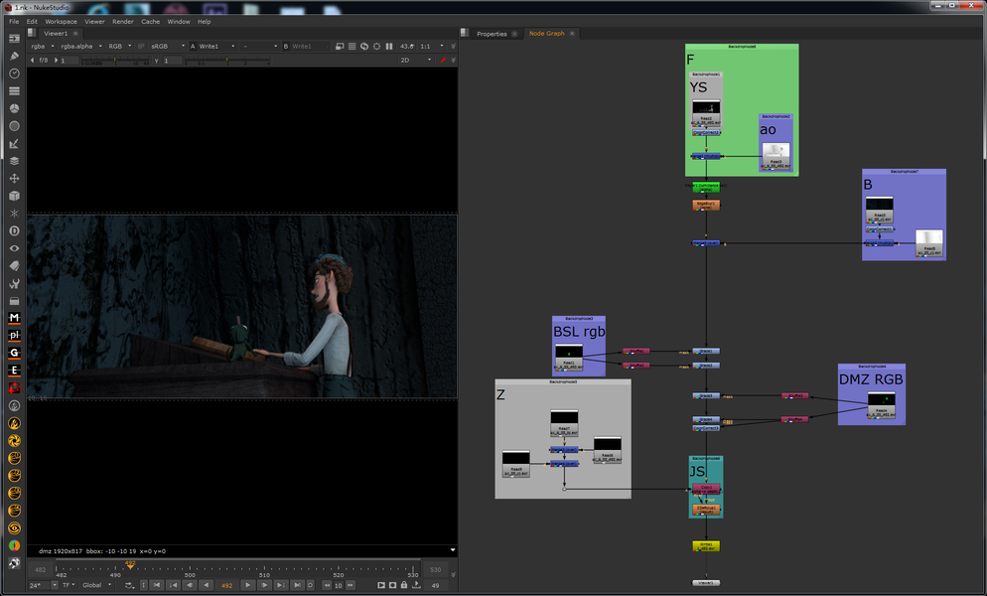987x596 pixels.
Task: Click the region of interest icon
Action: (x=376, y=46)
